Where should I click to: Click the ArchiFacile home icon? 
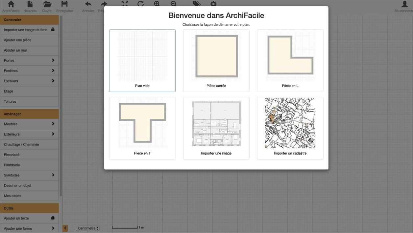coord(11,4)
